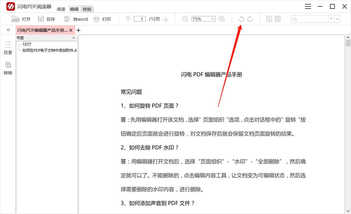This screenshot has width=351, height=214.
Task: Zoom in with the plus magnifier
Action: [222, 19]
